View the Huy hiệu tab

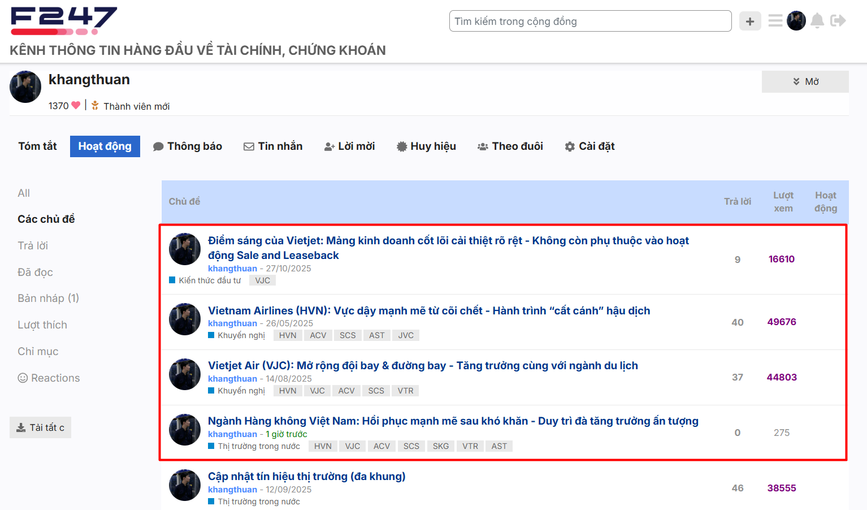pyautogui.click(x=426, y=146)
